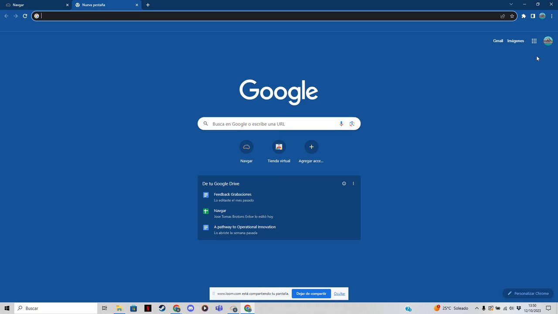Select the Nueva pestaña tab
558x314 pixels.
coord(106,5)
